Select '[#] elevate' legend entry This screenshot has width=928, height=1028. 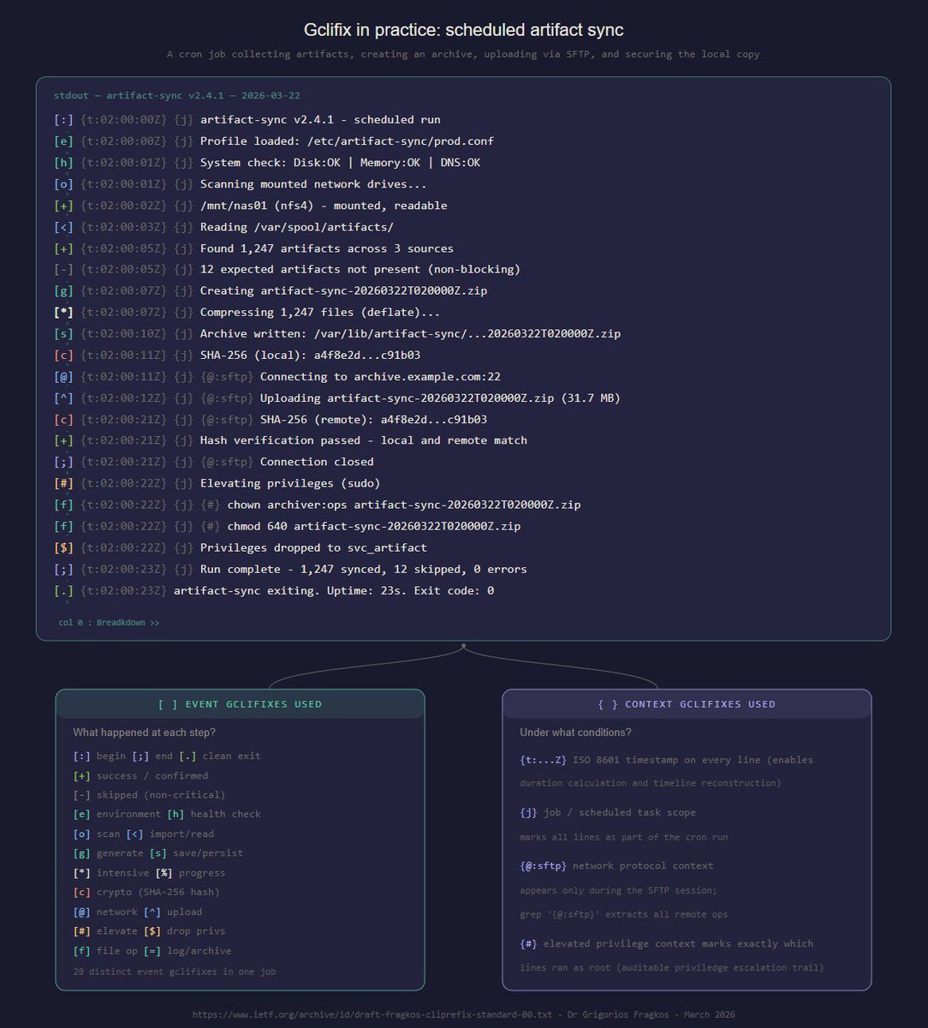point(105,931)
